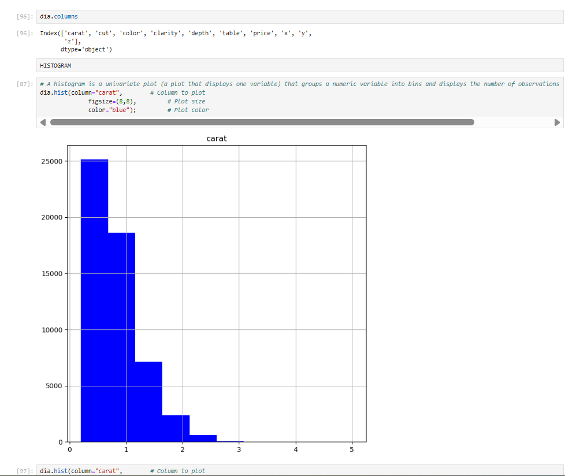Click the 25000 y-axis label
Screen dimensions: 565x476
52,161
